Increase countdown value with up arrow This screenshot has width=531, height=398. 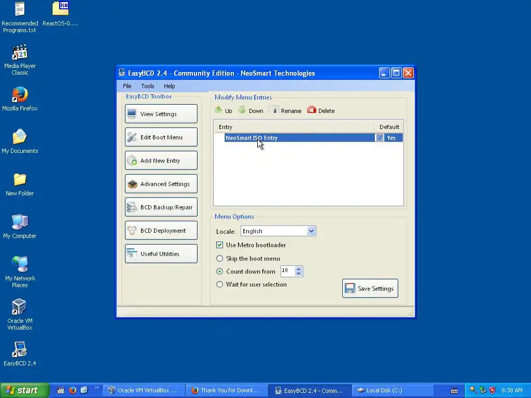298,269
